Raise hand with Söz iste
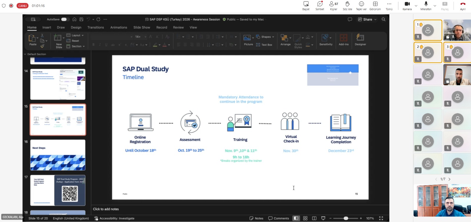Image resolution: width=471 pixels, height=222 pixels. tap(347, 6)
